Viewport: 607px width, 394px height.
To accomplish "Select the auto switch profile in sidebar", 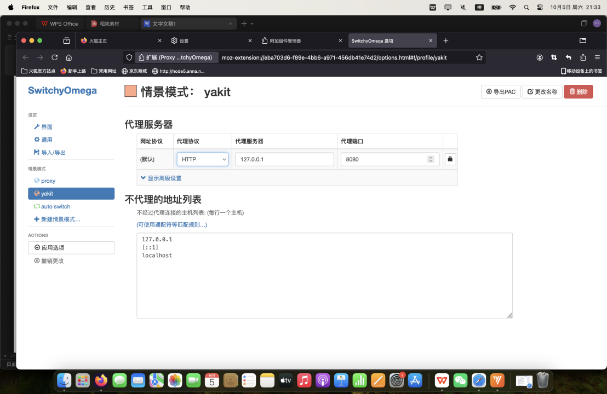I will 55,206.
